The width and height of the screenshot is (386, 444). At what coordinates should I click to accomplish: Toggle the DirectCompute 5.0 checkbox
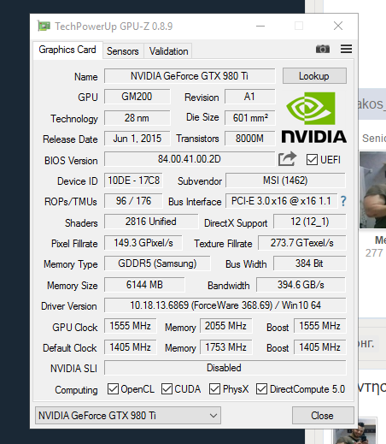[261, 389]
